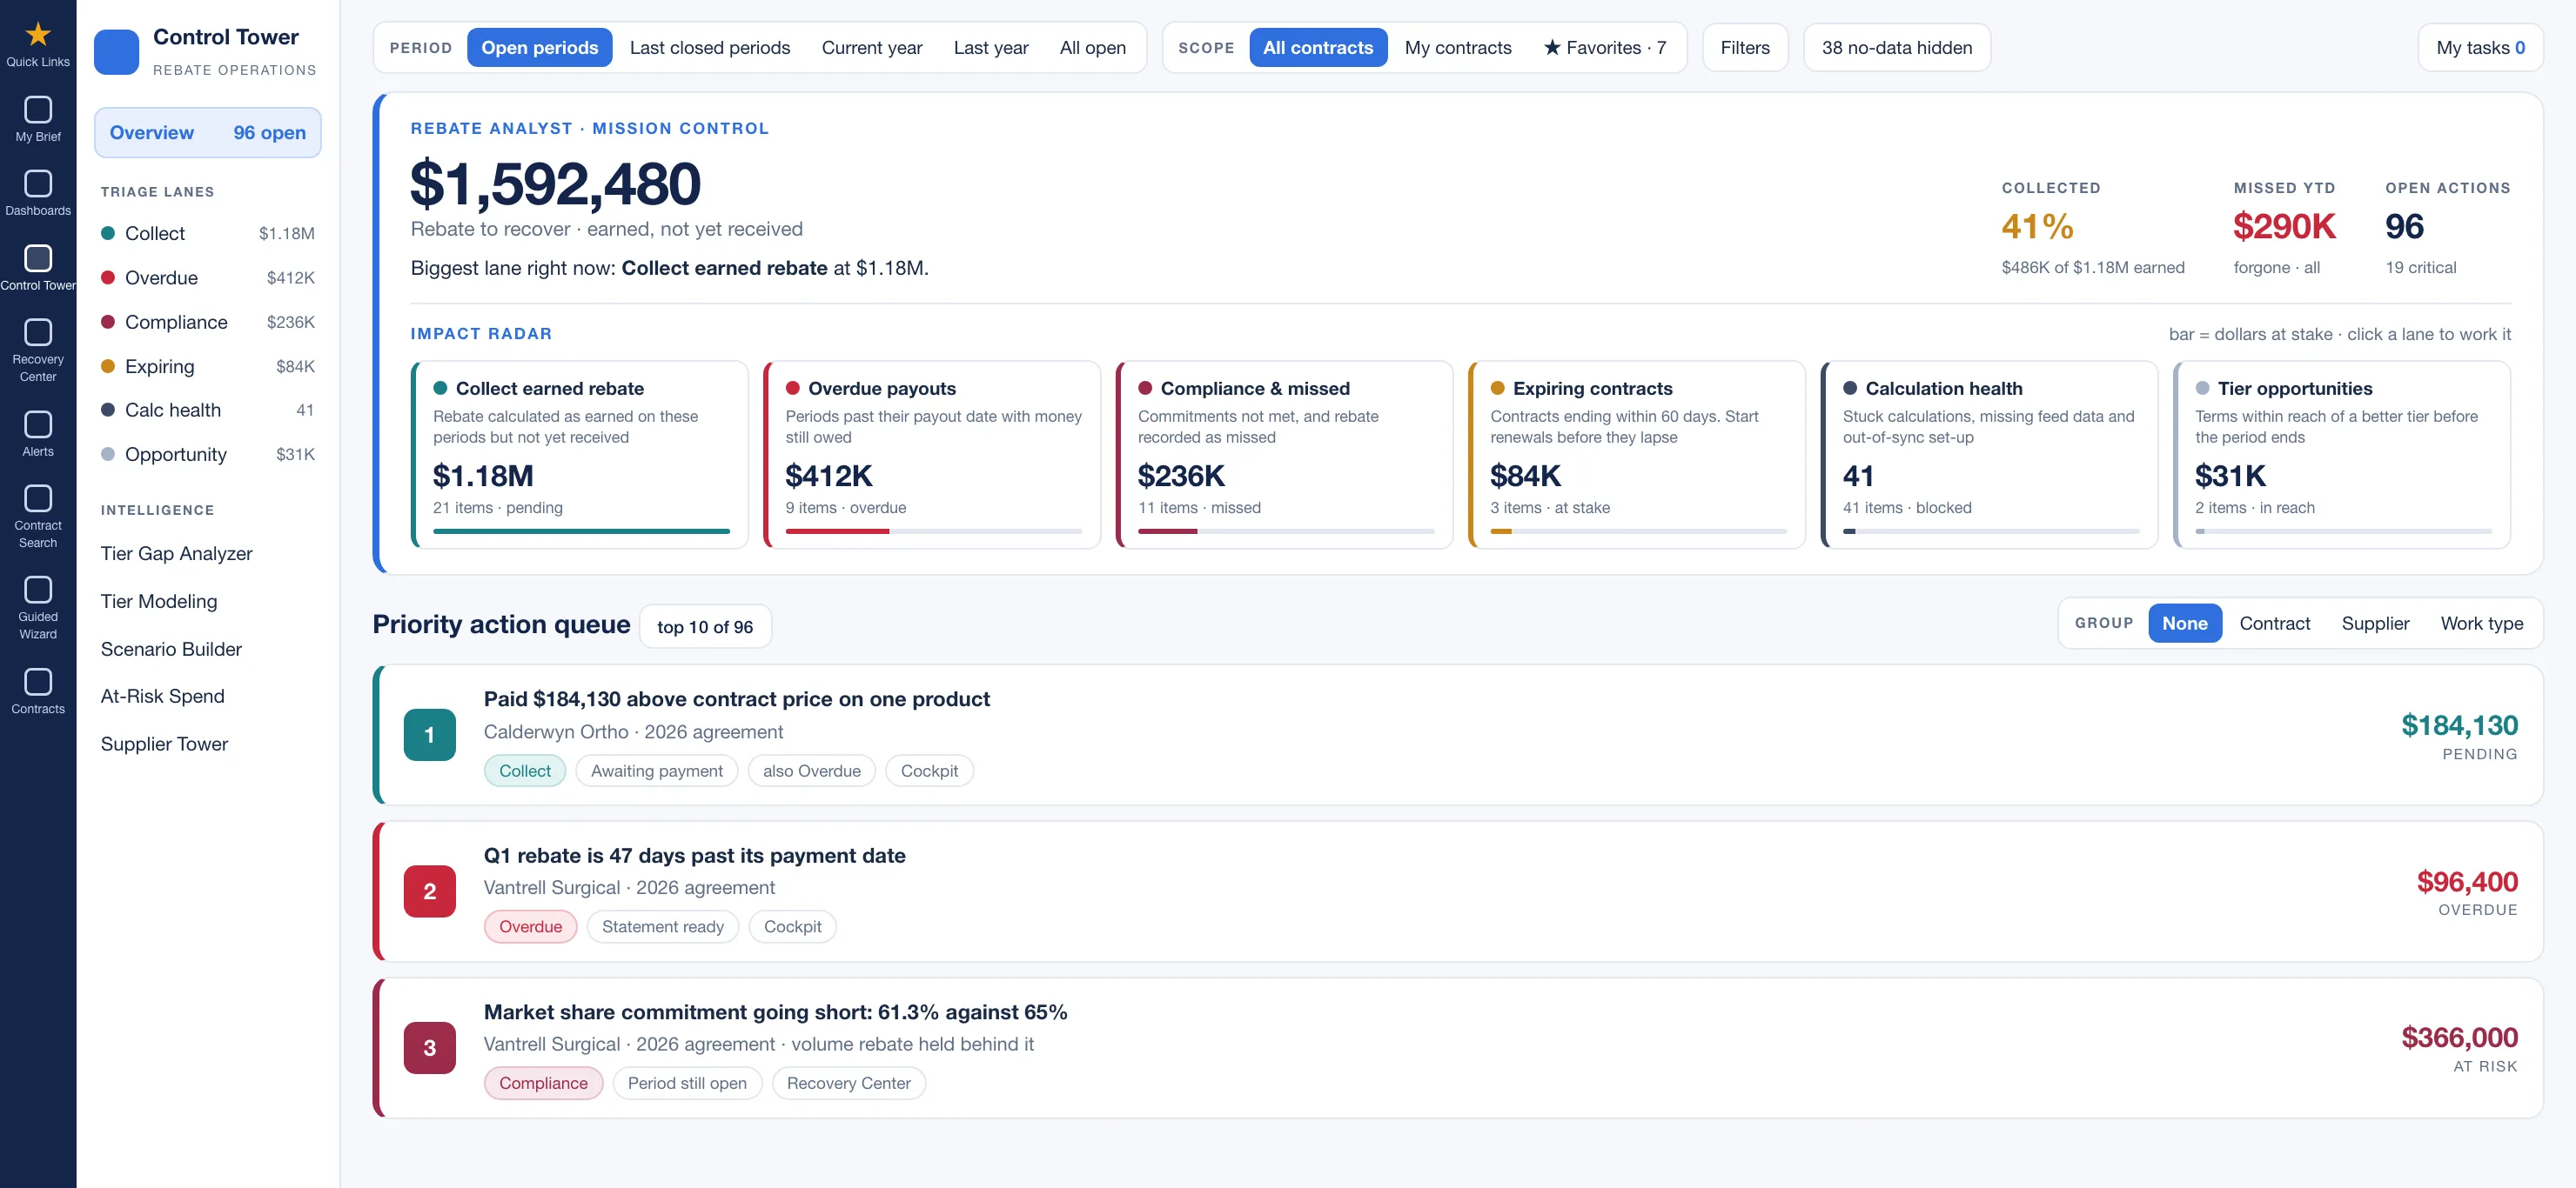Switch period to All open
2576x1188 pixels.
1092,48
